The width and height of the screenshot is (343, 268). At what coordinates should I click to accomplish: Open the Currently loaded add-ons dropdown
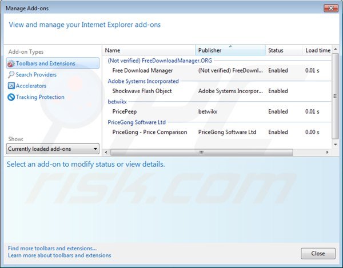53,149
